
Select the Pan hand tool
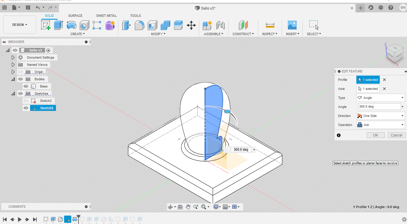point(188,207)
